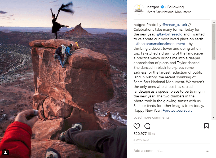Image resolution: width=216 pixels, height=158 pixels.
Task: Click the comments scrollbar thumb
Action: (x=214, y=42)
